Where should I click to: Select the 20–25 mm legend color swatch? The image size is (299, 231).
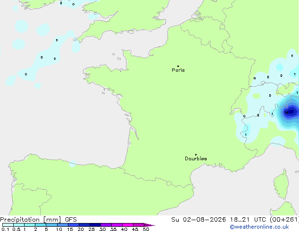point(84,225)
